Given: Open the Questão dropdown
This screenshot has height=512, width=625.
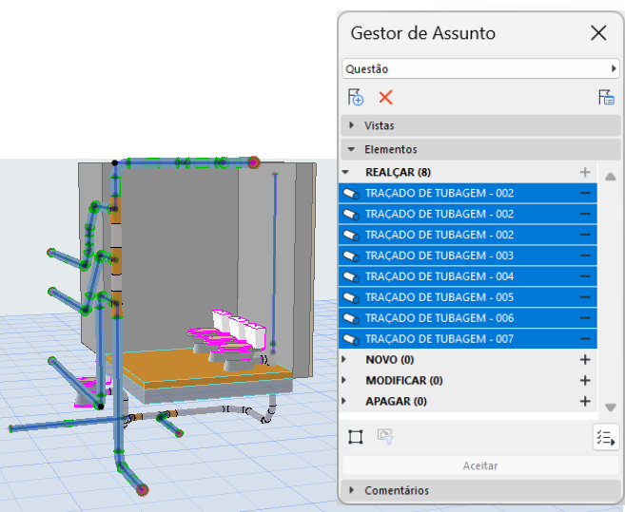Looking at the screenshot, I should click(480, 69).
